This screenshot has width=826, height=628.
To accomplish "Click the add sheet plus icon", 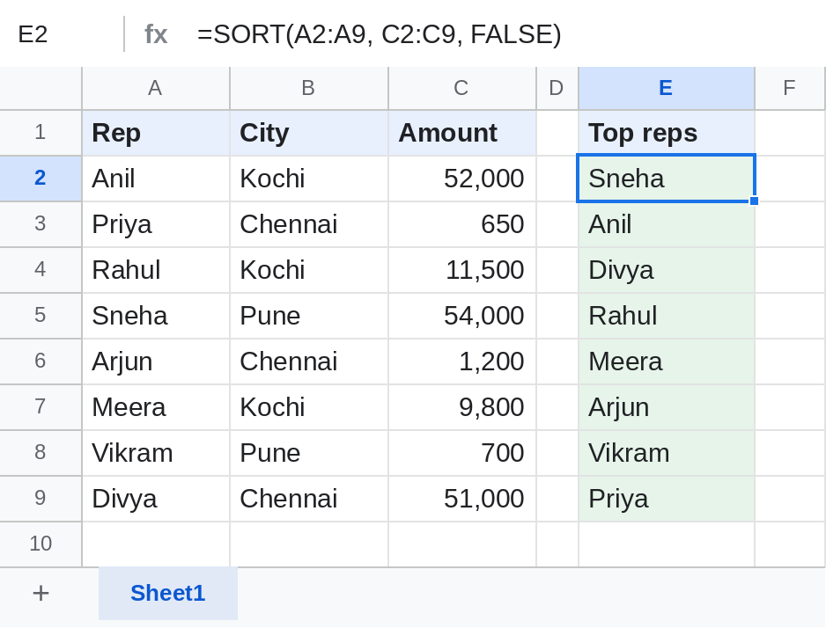I will point(41,594).
